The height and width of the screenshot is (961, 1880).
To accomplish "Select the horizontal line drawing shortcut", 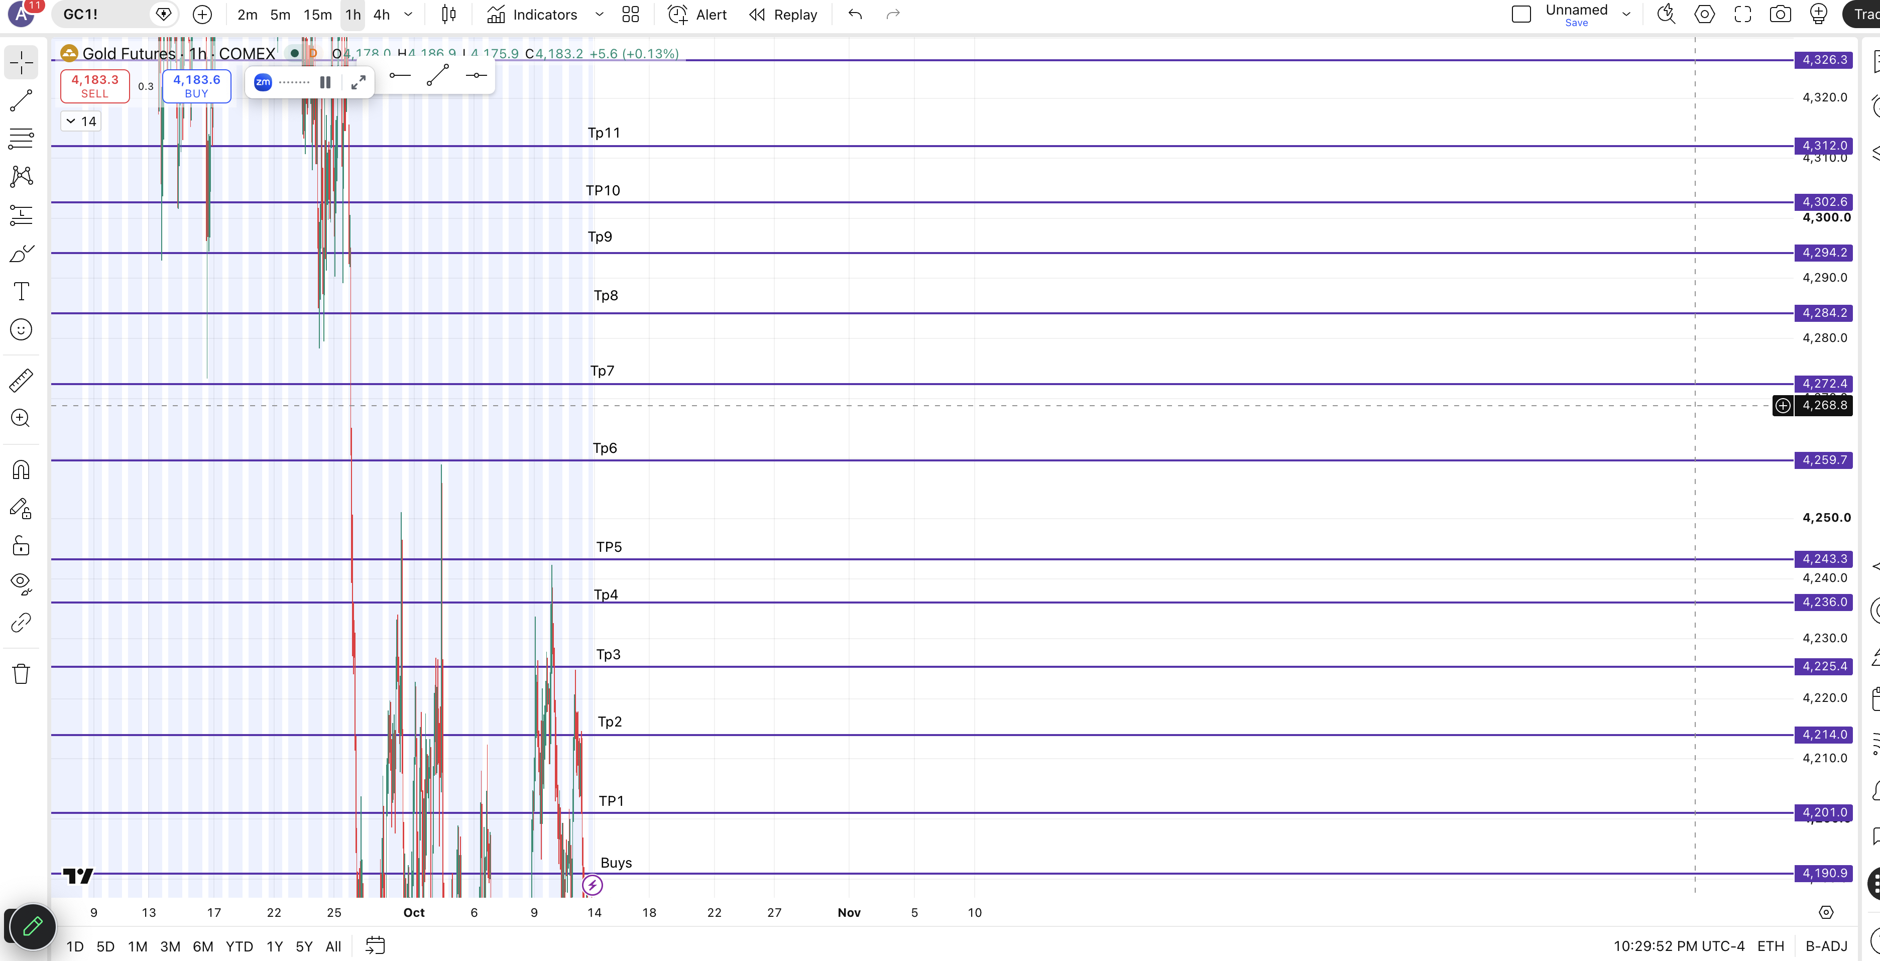I will [476, 75].
